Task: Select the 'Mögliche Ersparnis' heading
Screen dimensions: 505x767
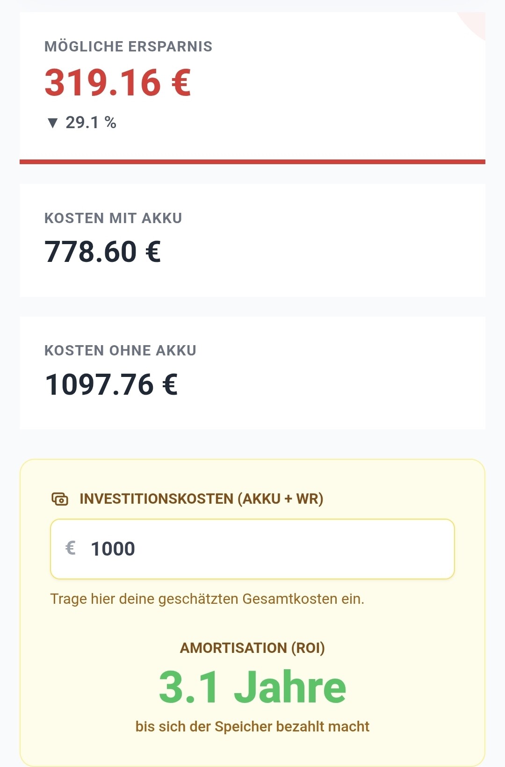Action: pos(128,46)
